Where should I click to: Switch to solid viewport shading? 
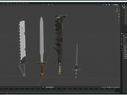click(x=115, y=5)
